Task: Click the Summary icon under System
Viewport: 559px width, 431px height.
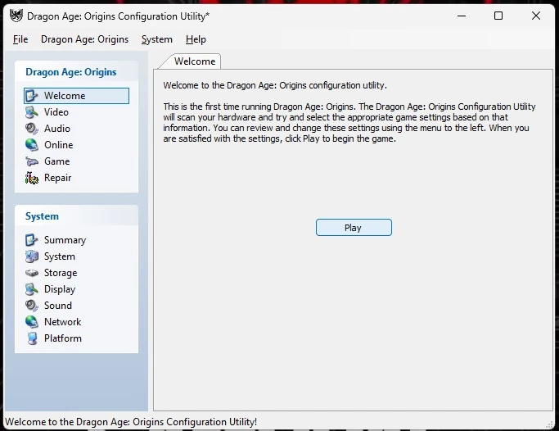Action: [x=31, y=240]
